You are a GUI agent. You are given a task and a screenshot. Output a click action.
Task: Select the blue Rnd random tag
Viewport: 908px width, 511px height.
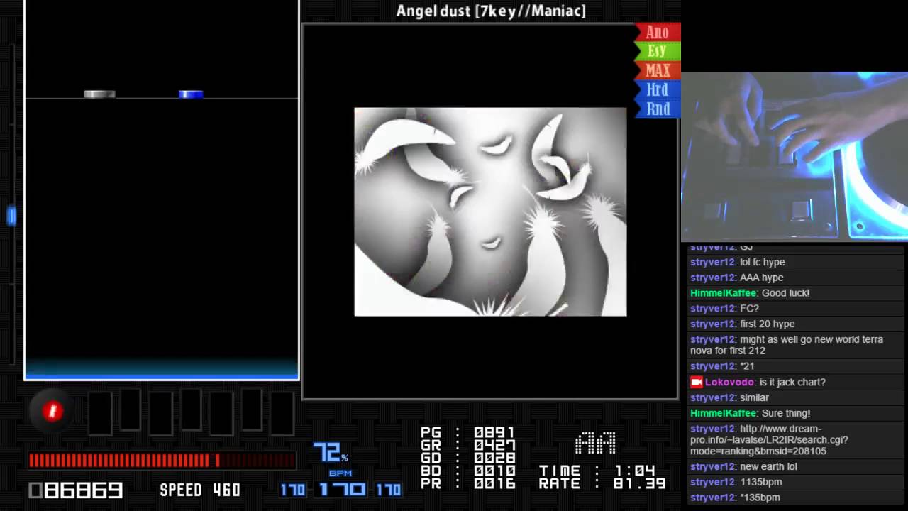(x=658, y=109)
